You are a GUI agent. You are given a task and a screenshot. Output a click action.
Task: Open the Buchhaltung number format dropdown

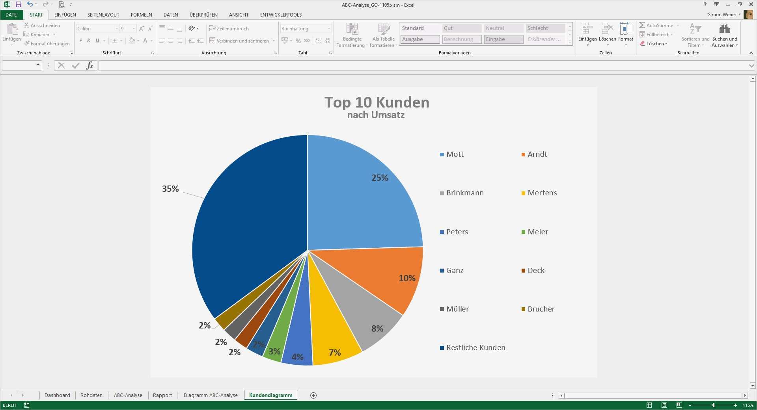pos(328,28)
